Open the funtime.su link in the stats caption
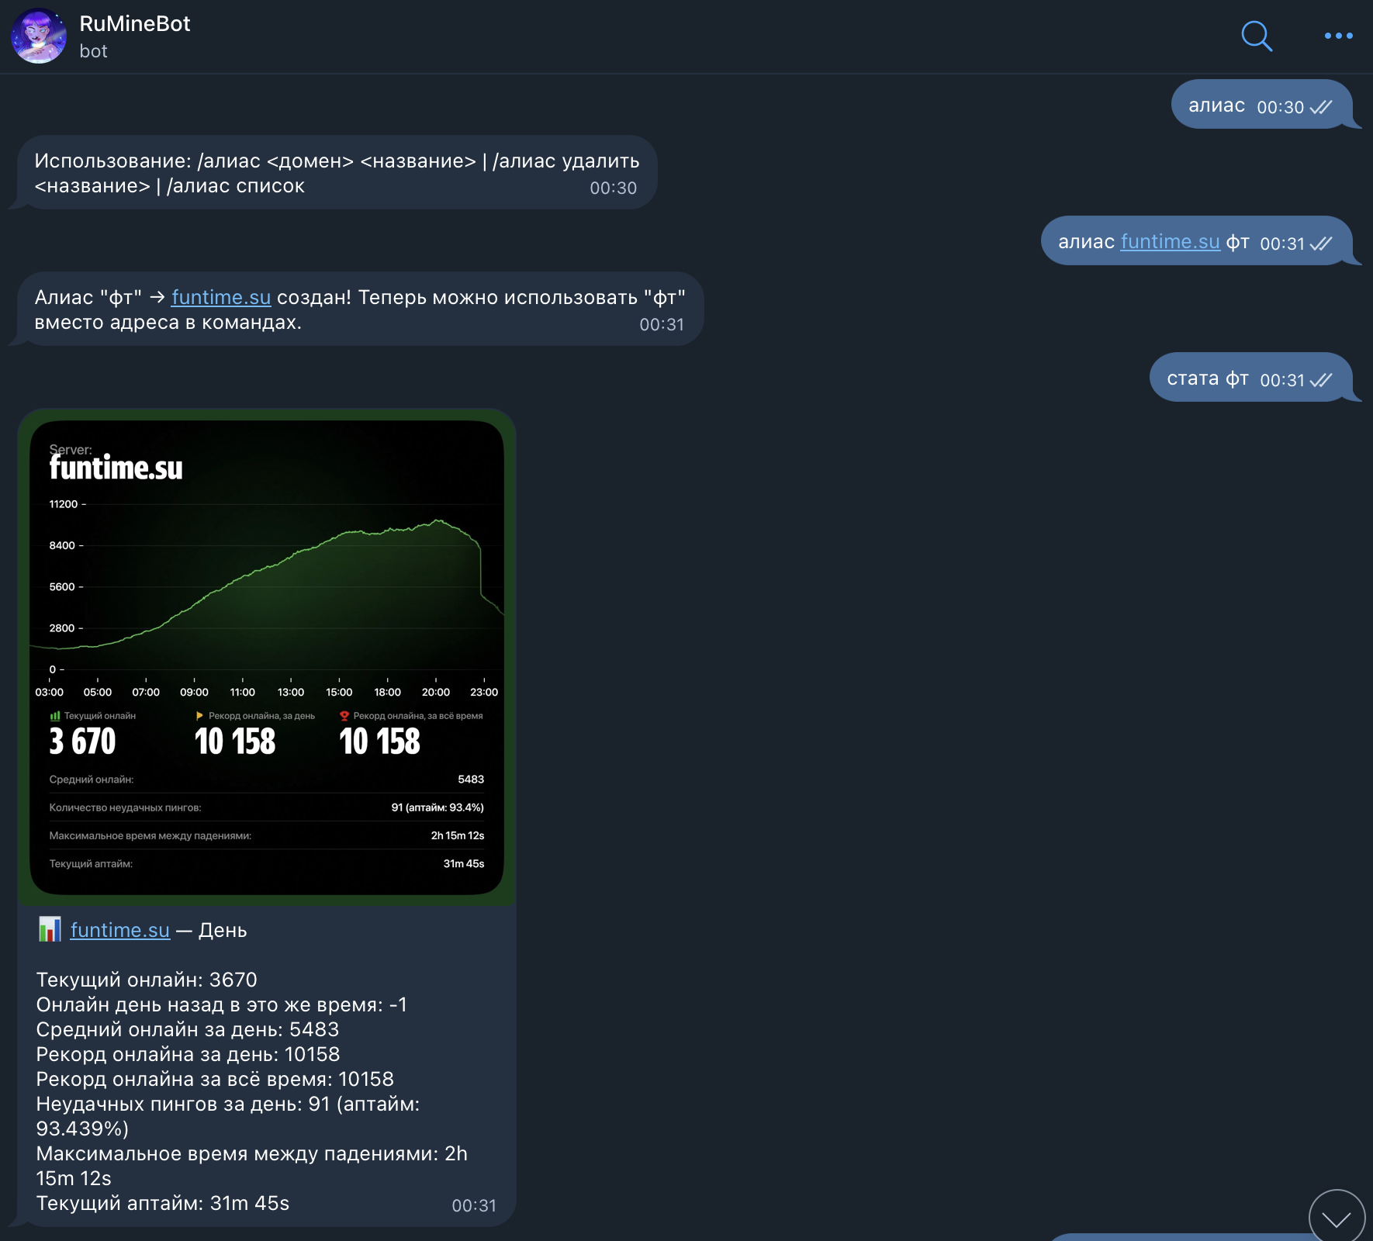1373x1241 pixels. 120,930
